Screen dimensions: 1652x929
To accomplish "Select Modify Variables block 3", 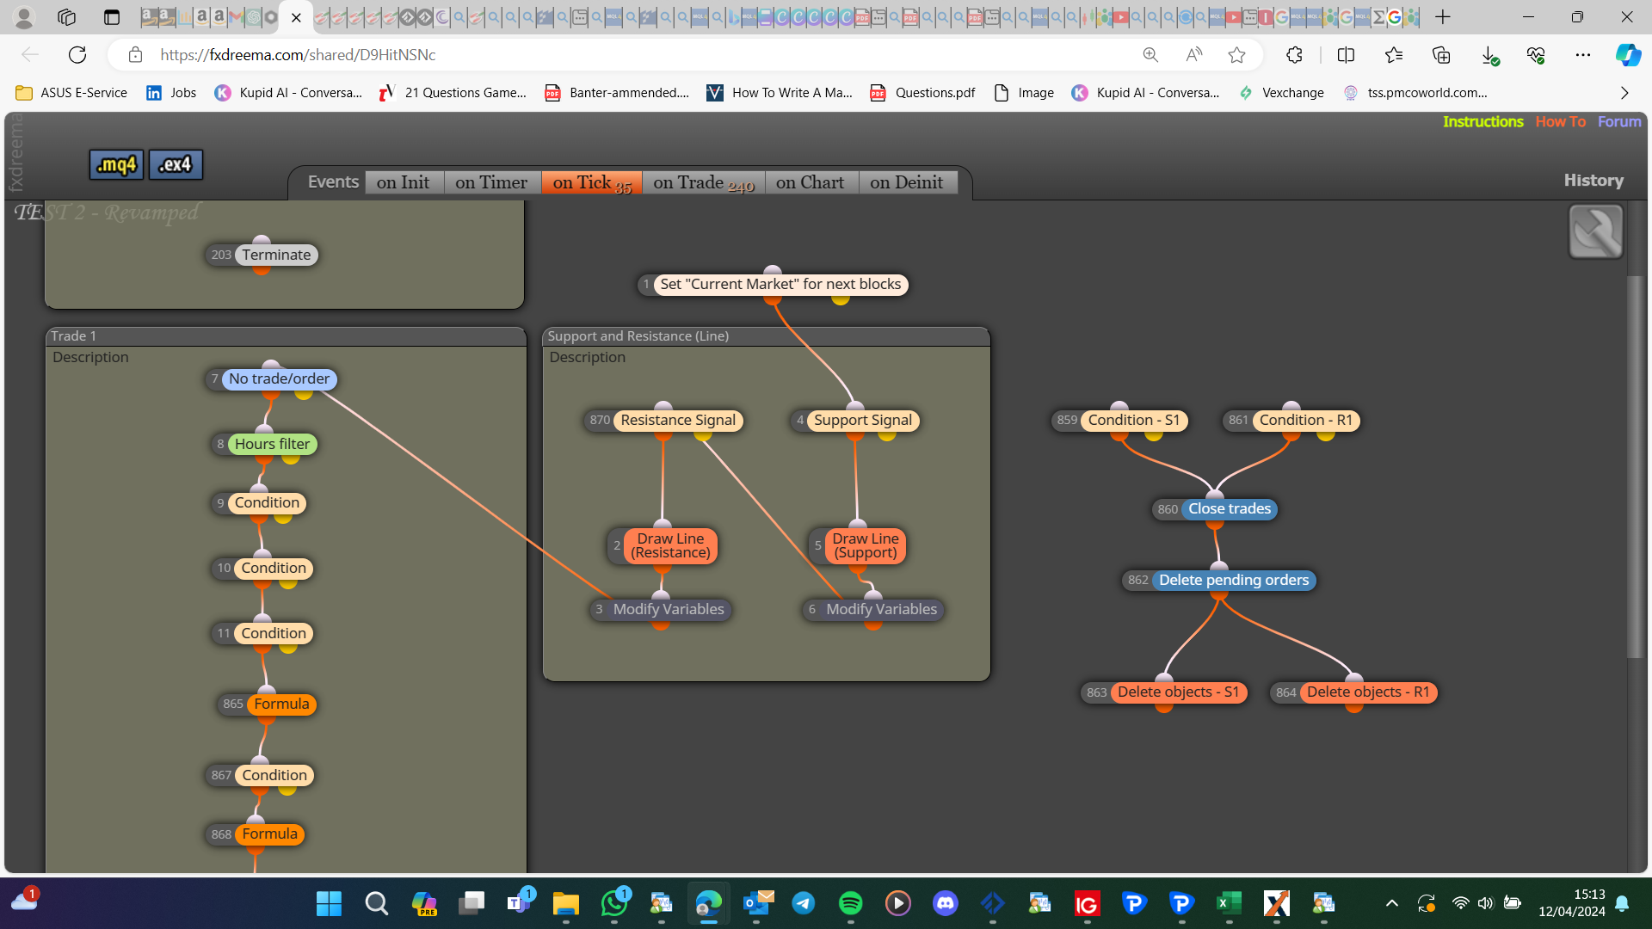I will click(661, 610).
